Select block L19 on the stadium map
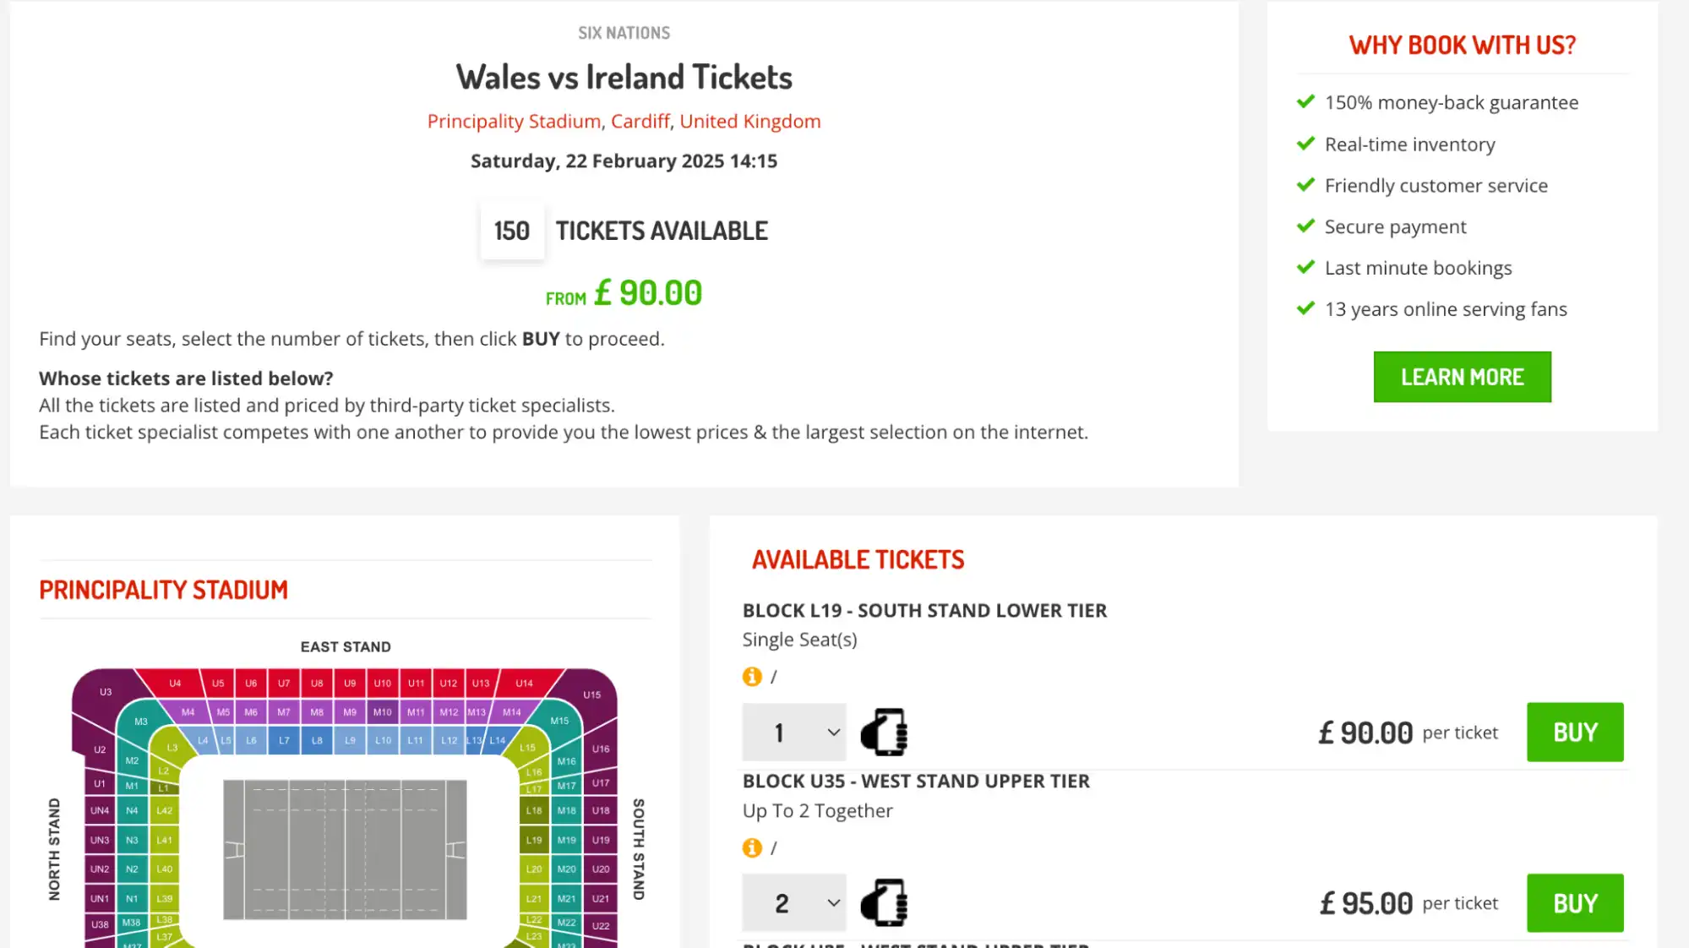 pyautogui.click(x=533, y=840)
